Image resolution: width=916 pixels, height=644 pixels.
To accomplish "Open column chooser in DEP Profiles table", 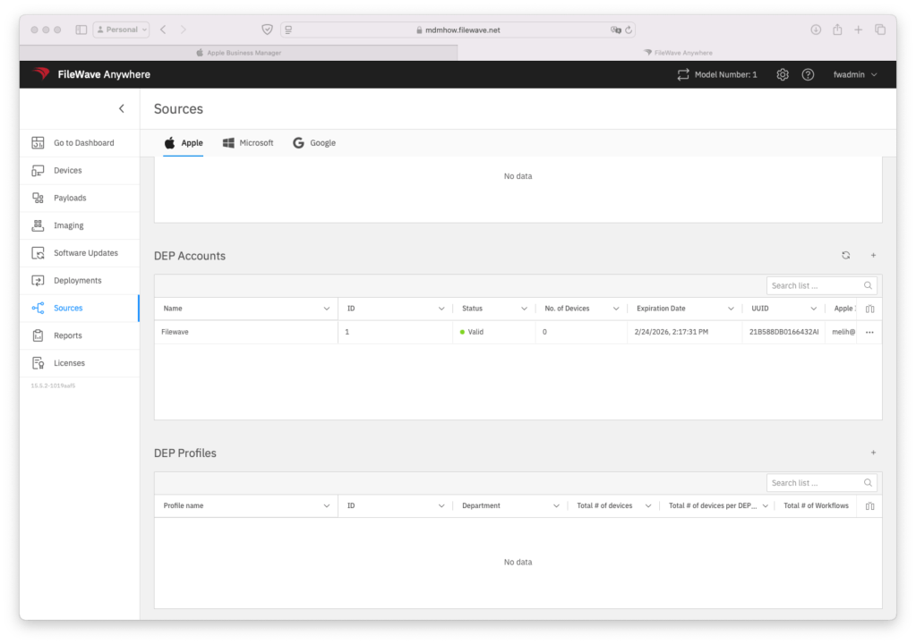I will [x=869, y=506].
